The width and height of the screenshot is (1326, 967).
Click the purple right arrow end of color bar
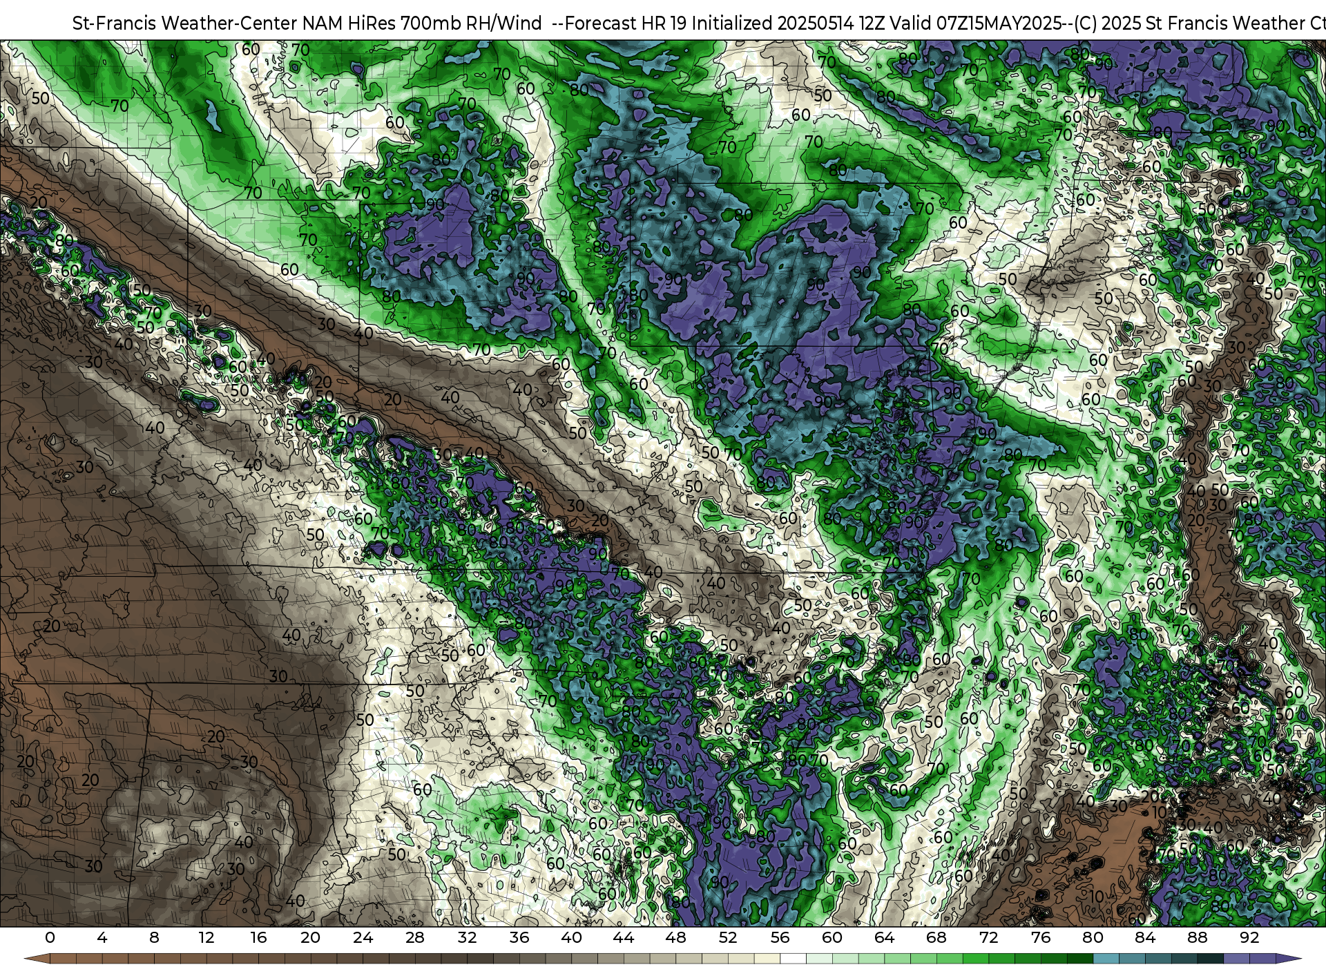click(1287, 959)
